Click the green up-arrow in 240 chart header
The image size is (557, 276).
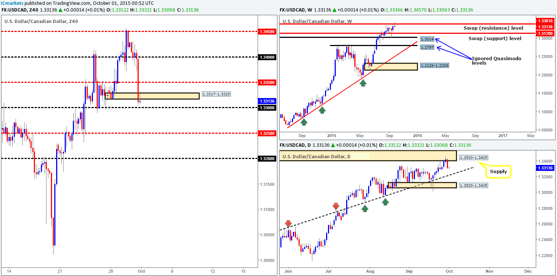(61, 10)
